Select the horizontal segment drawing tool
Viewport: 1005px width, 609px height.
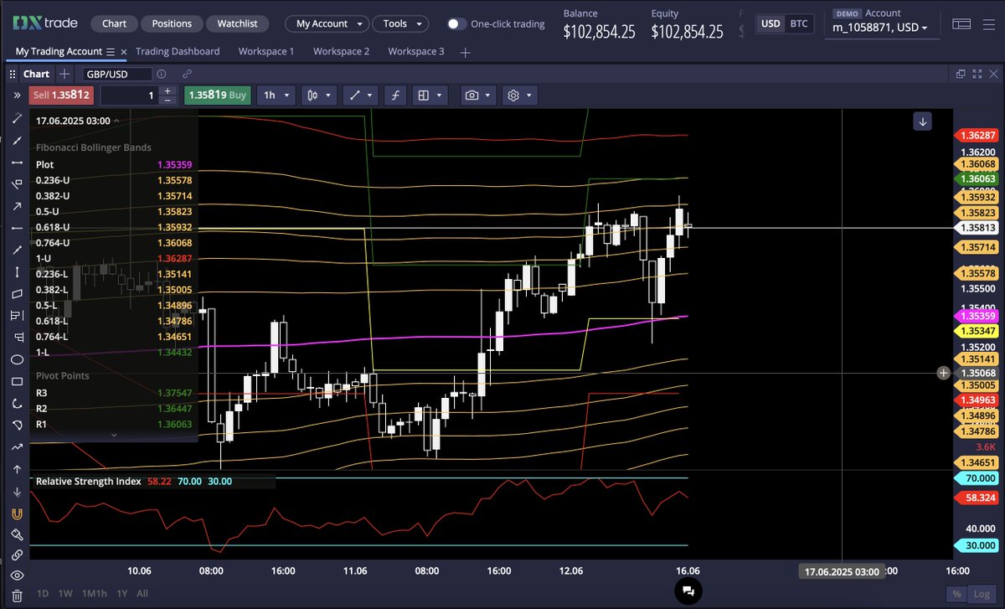[x=17, y=163]
